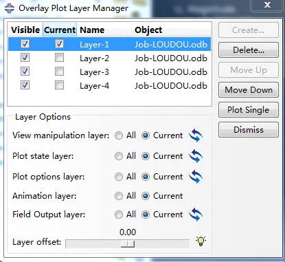
Task: Dismiss the layer manager dialog
Action: click(x=249, y=130)
